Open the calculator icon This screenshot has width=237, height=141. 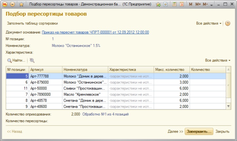coord(174,4)
